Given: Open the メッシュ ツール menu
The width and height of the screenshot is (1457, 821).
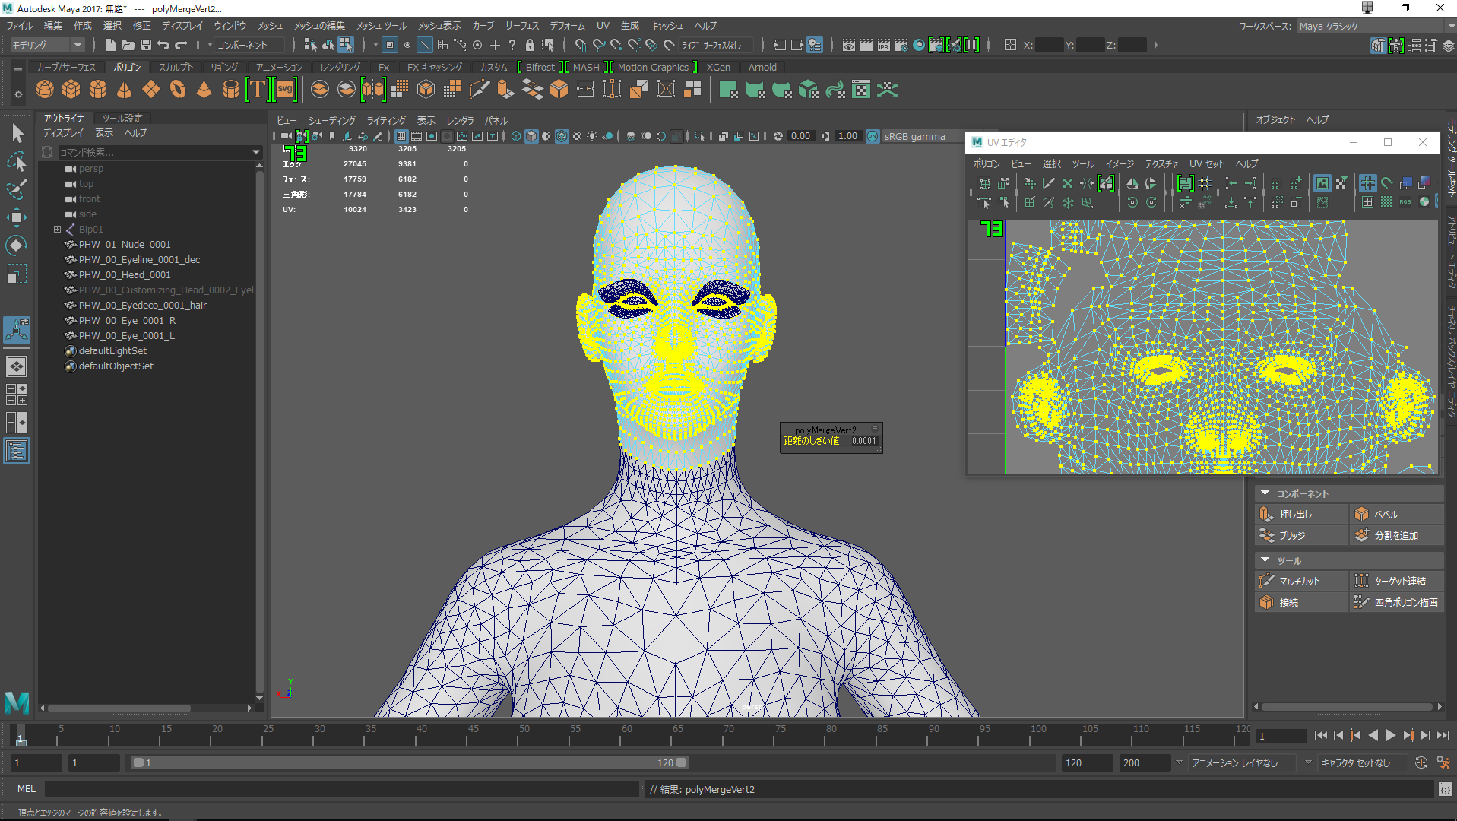Looking at the screenshot, I should [382, 26].
